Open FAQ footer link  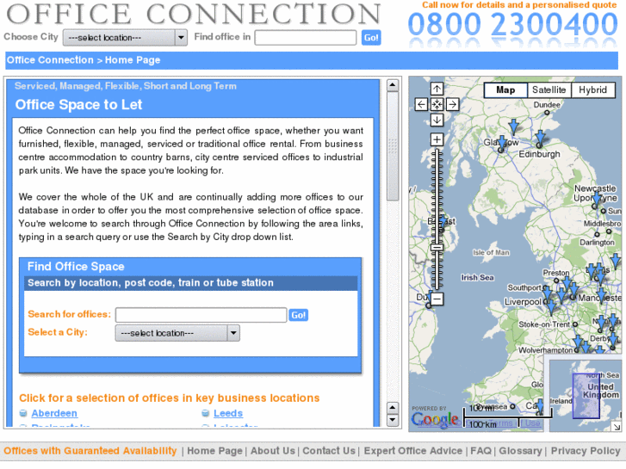(x=480, y=451)
